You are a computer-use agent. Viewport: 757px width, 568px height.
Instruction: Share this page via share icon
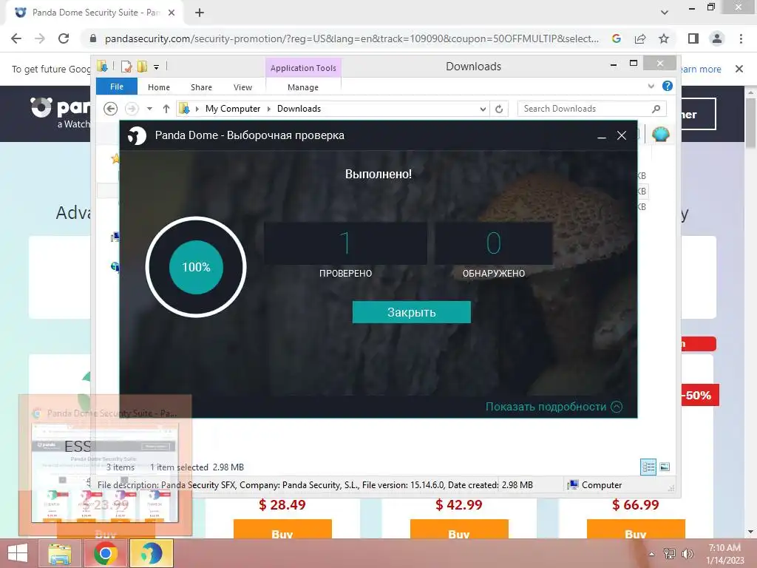(640, 38)
